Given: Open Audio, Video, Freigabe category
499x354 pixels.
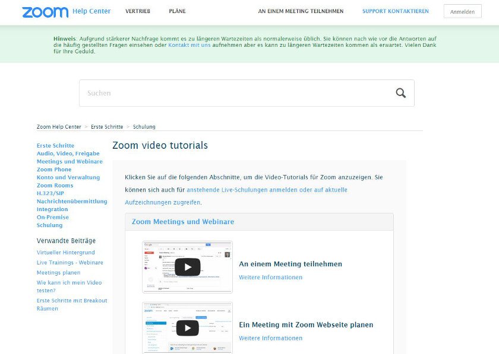Looking at the screenshot, I should 68,154.
